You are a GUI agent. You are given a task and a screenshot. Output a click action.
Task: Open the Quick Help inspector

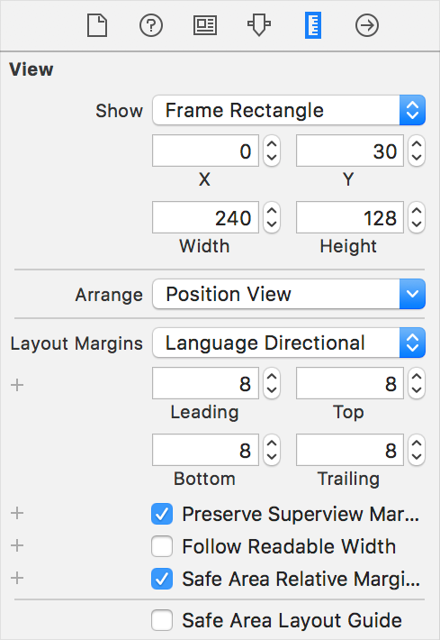[151, 25]
